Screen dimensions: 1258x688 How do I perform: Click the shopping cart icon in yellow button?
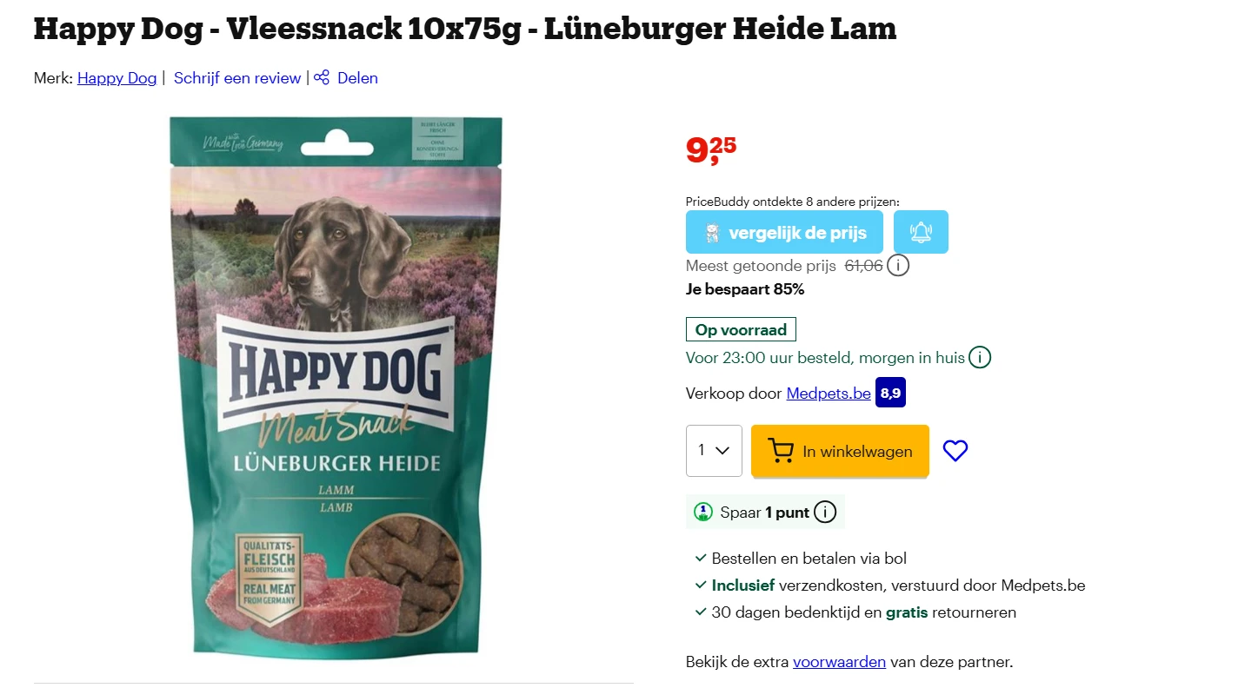pos(781,451)
